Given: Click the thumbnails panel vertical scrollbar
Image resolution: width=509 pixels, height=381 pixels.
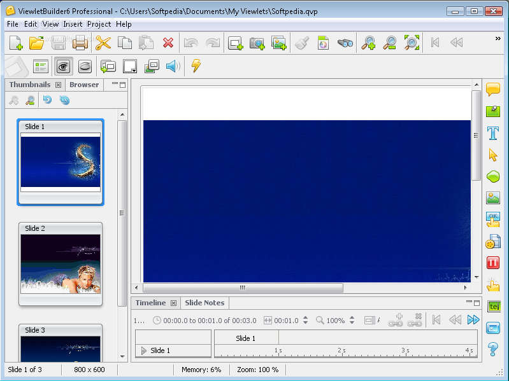Looking at the screenshot, I should point(122,213).
